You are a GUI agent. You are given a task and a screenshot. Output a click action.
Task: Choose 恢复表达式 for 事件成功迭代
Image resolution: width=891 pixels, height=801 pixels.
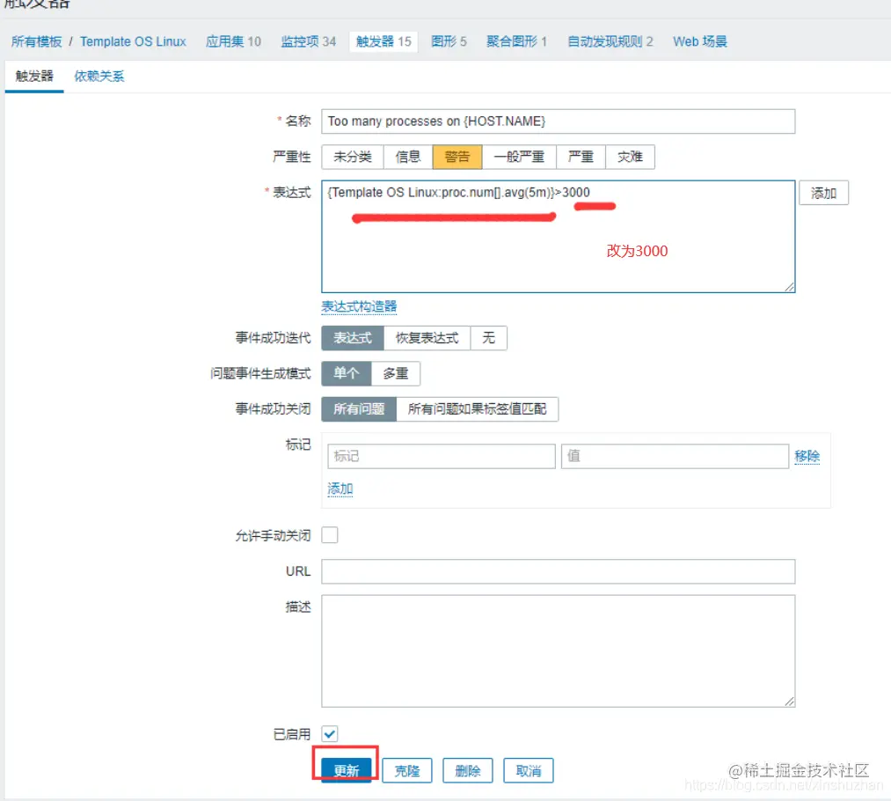[427, 338]
